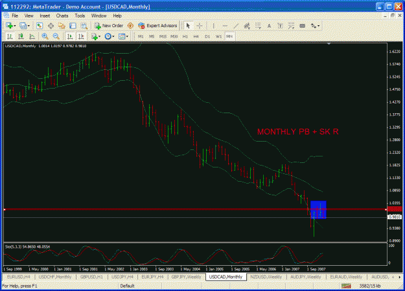405x291 pixels.
Task: Open the Periodicity clock dropdown
Action: tap(110, 36)
